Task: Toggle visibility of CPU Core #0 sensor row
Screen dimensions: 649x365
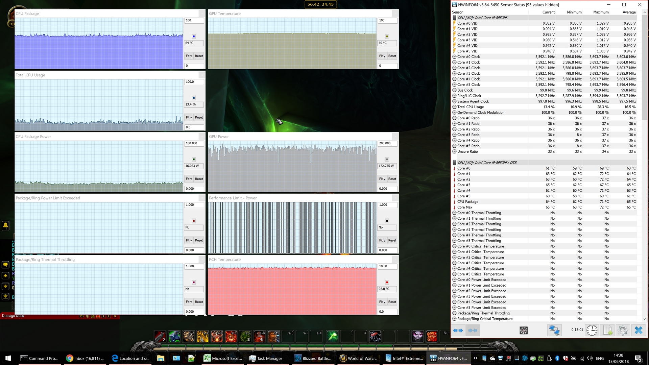Action: tap(455, 168)
